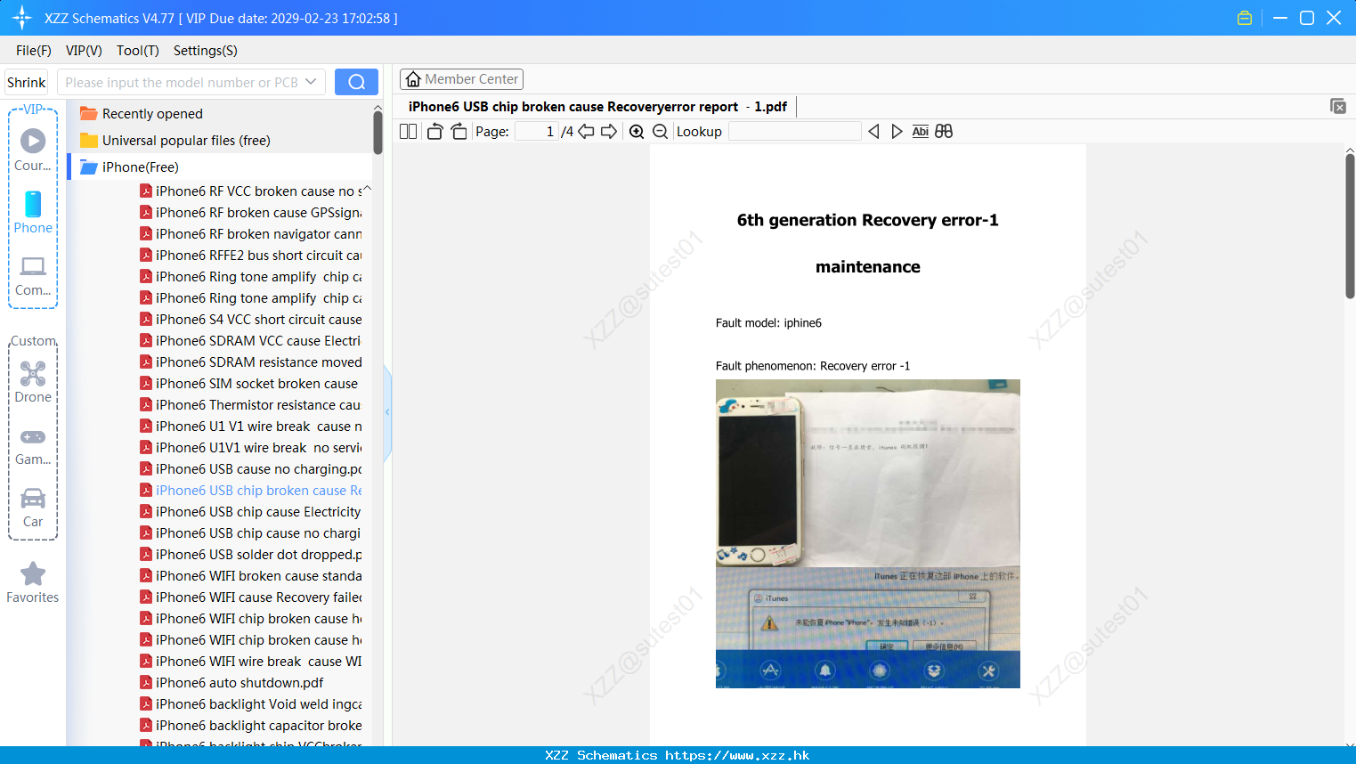Click the Lookup text field
Image resolution: width=1356 pixels, height=764 pixels.
[794, 132]
